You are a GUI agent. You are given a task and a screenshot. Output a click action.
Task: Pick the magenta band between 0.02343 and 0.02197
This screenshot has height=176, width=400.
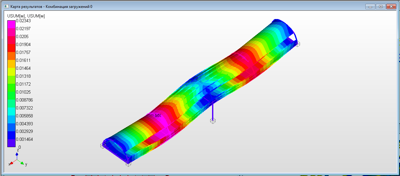coord(11,24)
